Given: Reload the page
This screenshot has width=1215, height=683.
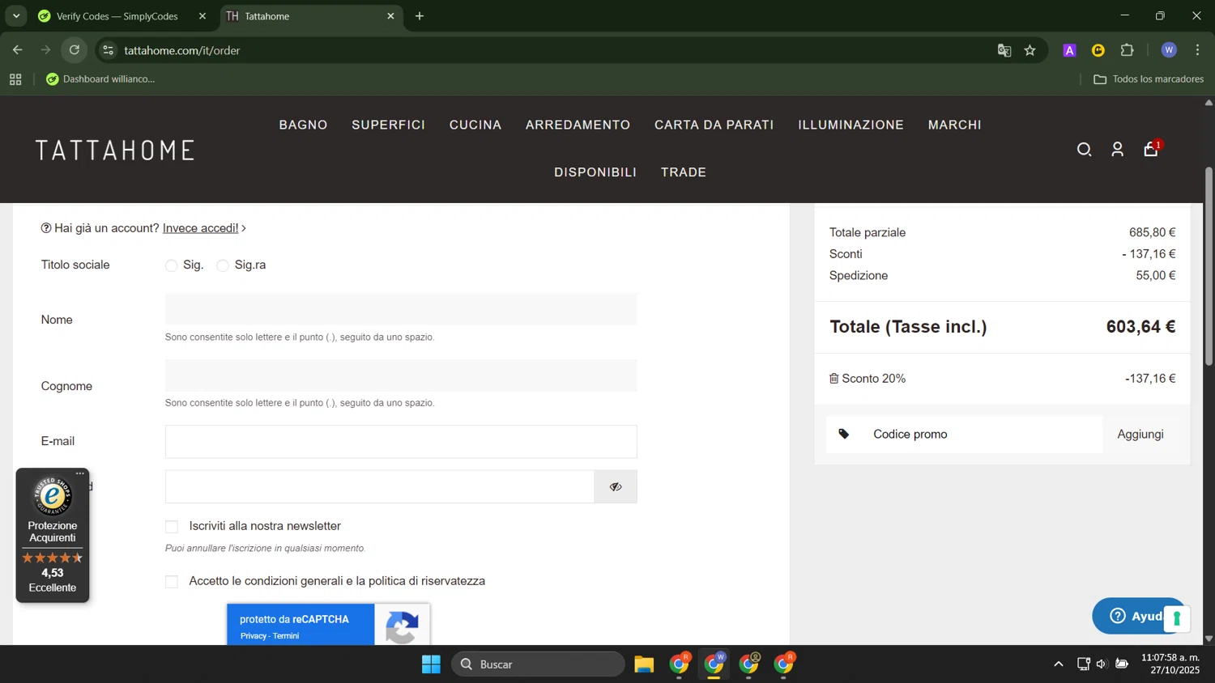Looking at the screenshot, I should [75, 50].
